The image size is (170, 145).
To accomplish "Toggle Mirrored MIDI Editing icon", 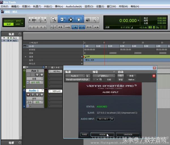I will (x=67, y=27).
